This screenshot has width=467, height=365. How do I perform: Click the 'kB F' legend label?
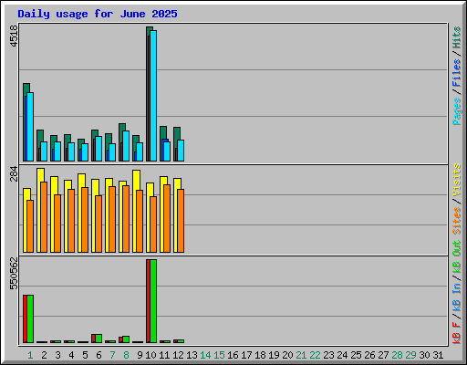tap(457, 333)
